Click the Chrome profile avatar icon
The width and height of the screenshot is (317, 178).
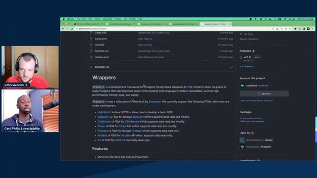(x=308, y=29)
